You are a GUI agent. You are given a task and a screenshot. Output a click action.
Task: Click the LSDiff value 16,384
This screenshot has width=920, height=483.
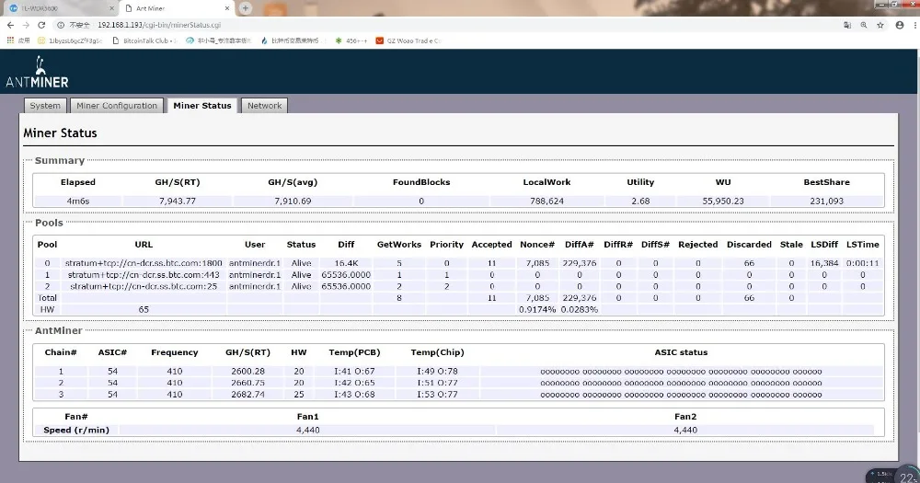pos(824,263)
